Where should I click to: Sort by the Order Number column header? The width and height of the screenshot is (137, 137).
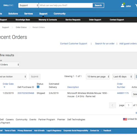[121, 85]
